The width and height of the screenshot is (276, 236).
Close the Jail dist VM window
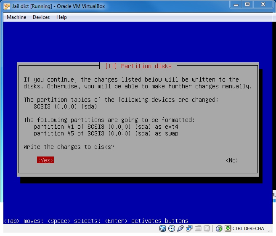point(263,5)
